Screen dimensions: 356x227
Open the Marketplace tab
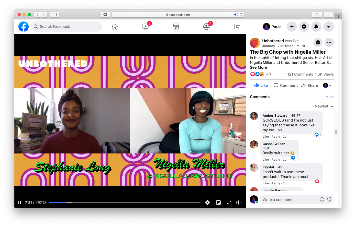click(x=176, y=27)
